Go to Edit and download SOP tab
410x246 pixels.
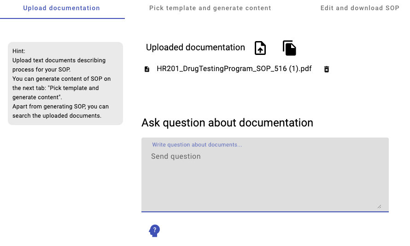click(360, 8)
